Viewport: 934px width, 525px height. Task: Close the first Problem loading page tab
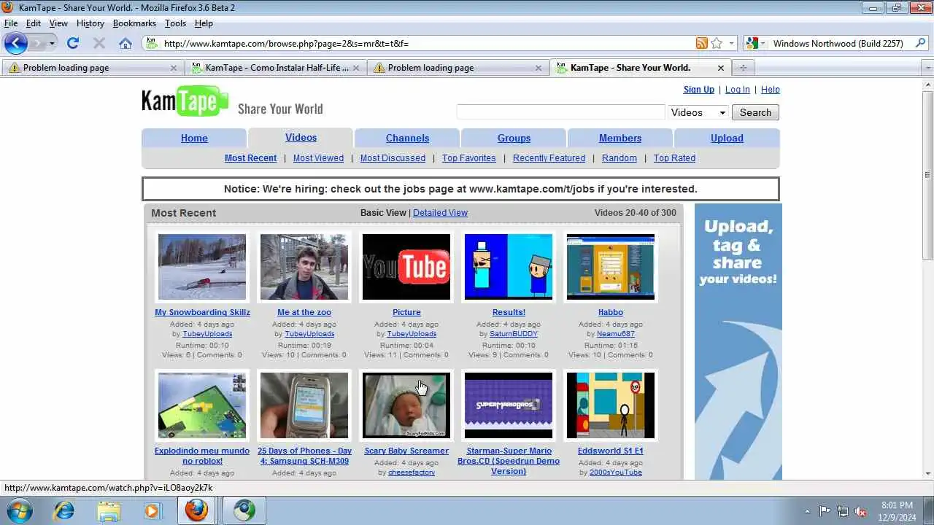(174, 68)
